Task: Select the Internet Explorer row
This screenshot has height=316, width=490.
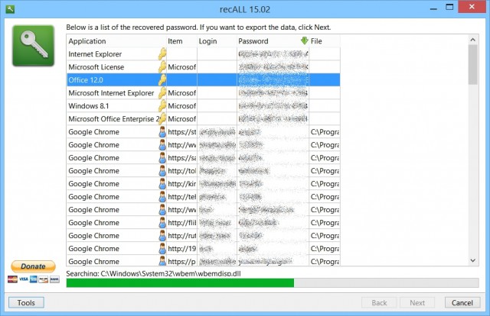Action: (x=203, y=54)
